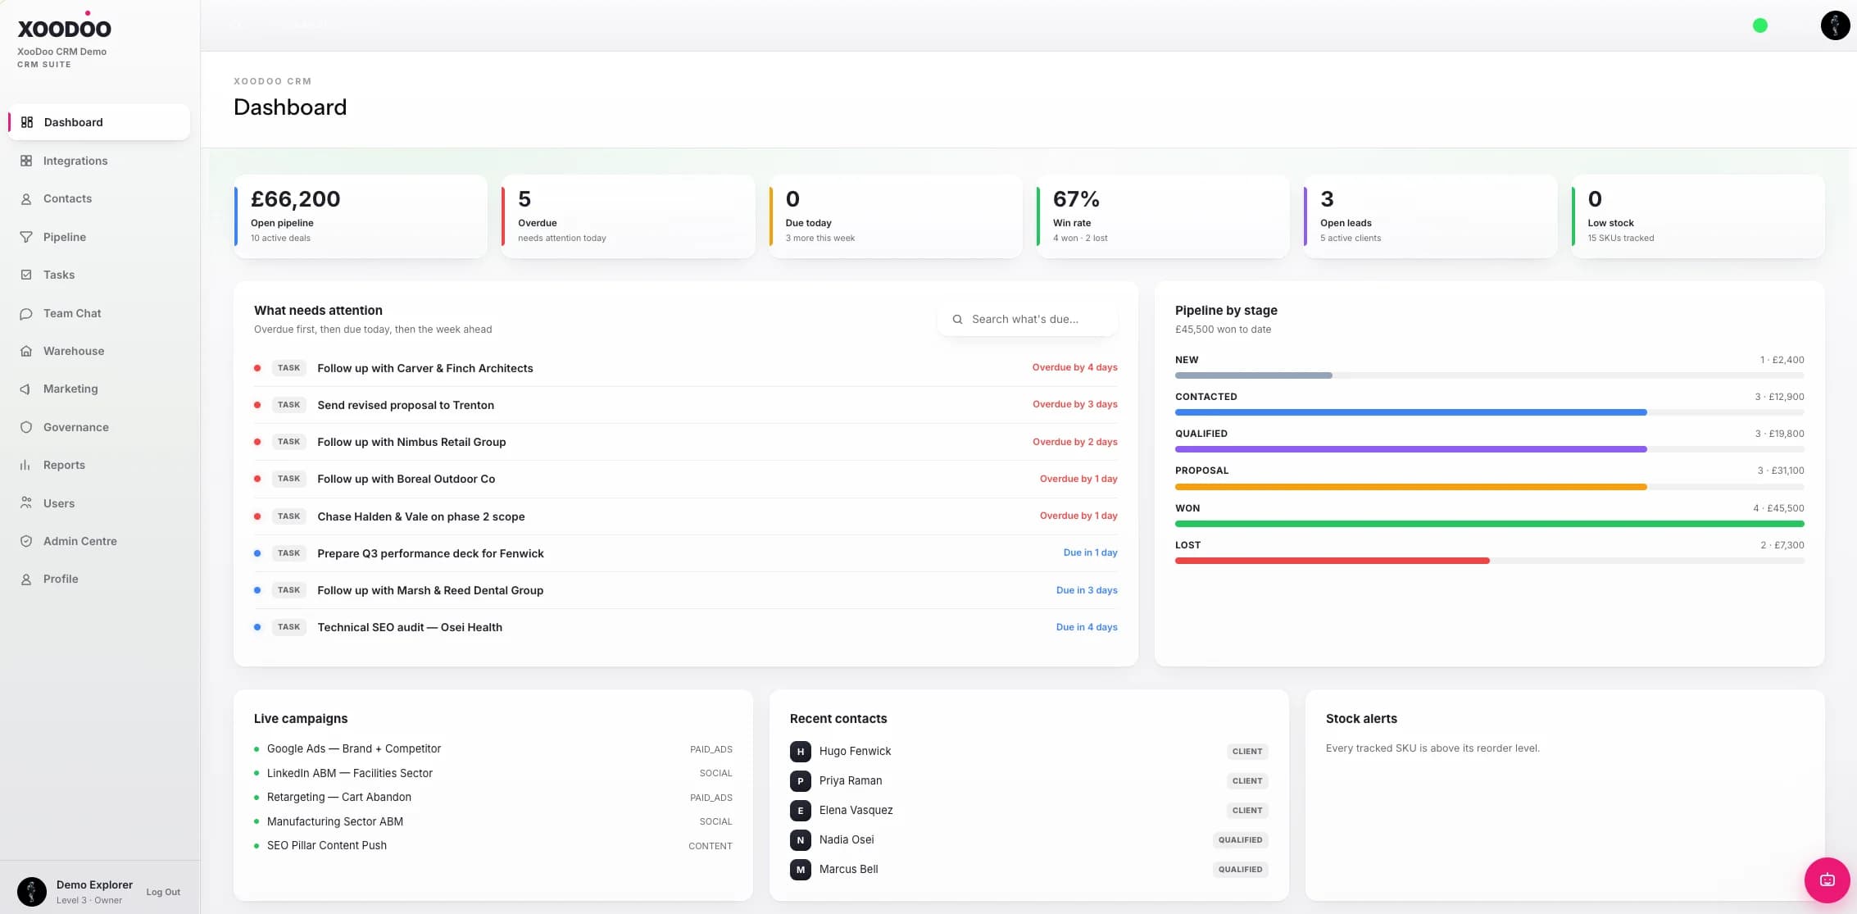Click the Admin Centre shield-check icon
The width and height of the screenshot is (1857, 914).
[26, 541]
